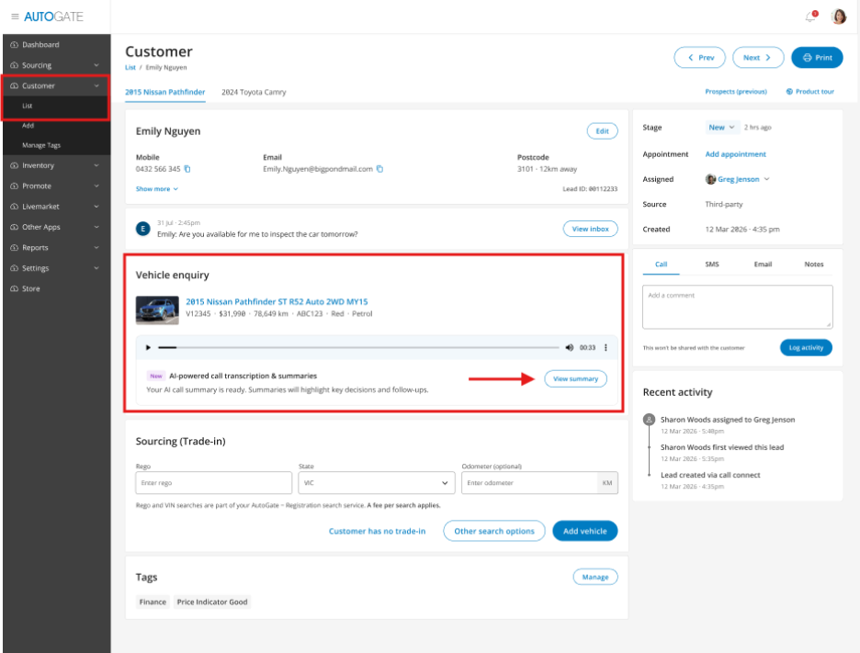Click the View summary button
860x653 pixels.
(x=575, y=378)
